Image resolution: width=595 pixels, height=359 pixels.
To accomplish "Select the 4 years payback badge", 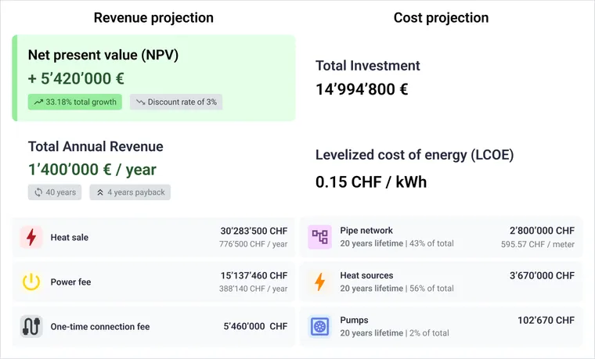I will point(130,192).
